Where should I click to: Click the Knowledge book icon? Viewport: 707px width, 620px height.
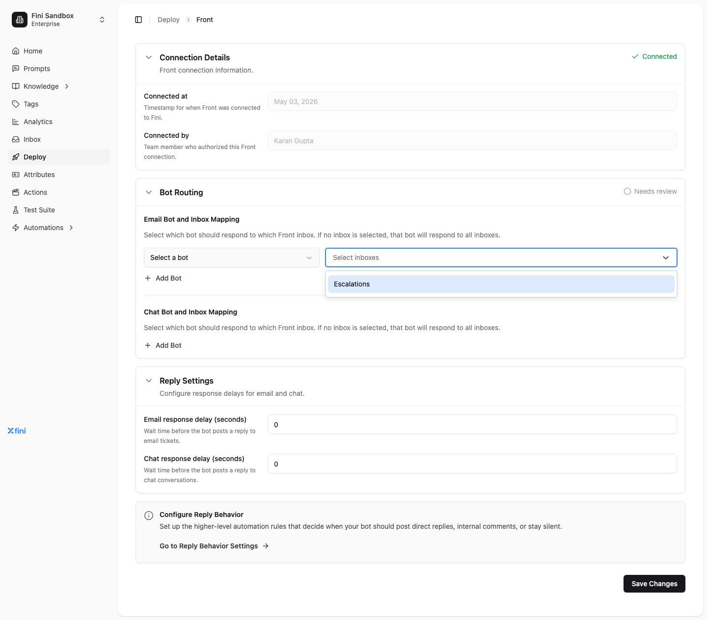pos(16,86)
